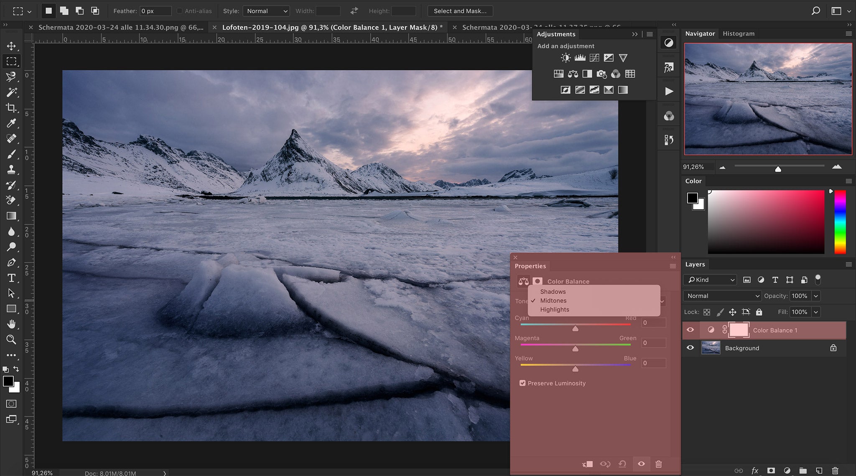Open the layer blend mode dropdown
The image size is (856, 476).
click(721, 296)
